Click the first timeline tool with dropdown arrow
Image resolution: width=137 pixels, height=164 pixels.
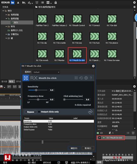pyautogui.click(x=3, y=87)
